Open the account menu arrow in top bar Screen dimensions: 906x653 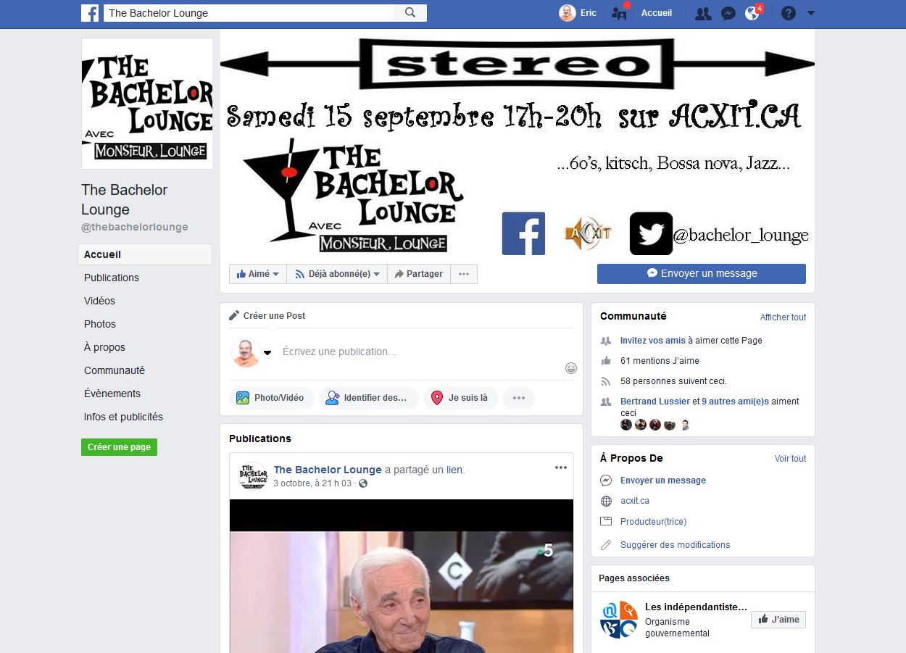(811, 13)
